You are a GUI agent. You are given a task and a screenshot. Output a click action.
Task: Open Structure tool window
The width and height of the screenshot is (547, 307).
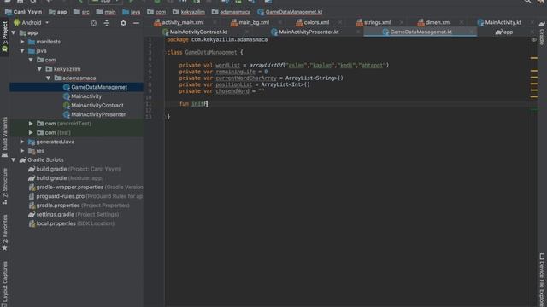4,187
